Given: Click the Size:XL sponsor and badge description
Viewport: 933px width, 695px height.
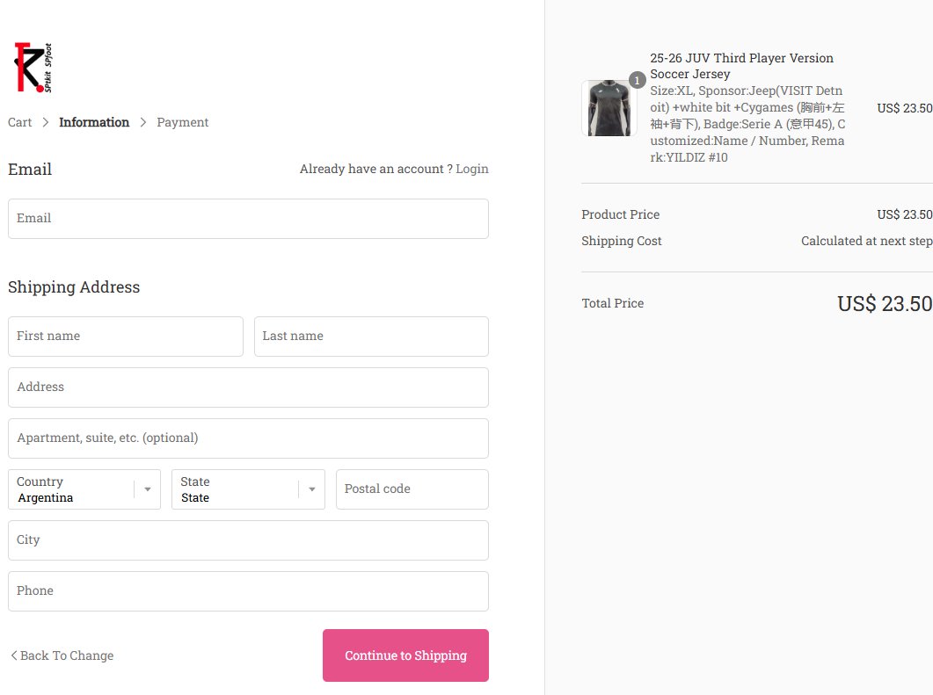Looking at the screenshot, I should coord(747,124).
